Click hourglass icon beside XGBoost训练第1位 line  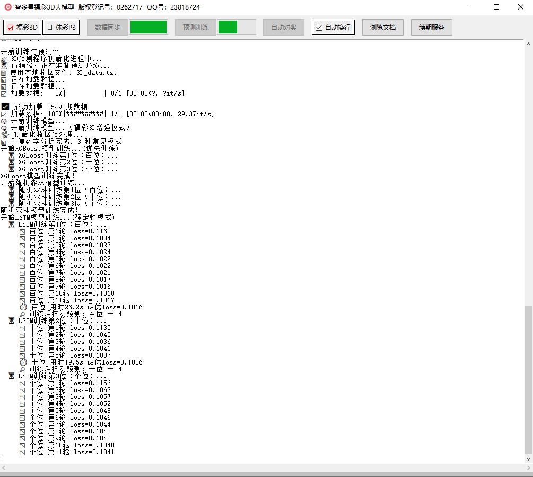pos(12,155)
